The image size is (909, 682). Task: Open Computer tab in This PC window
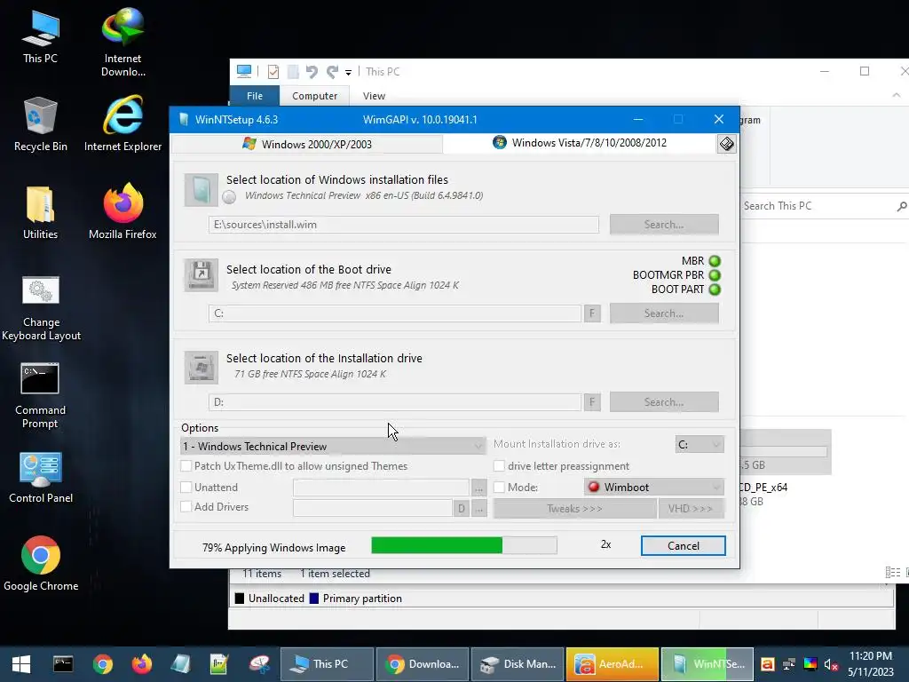[x=315, y=96]
